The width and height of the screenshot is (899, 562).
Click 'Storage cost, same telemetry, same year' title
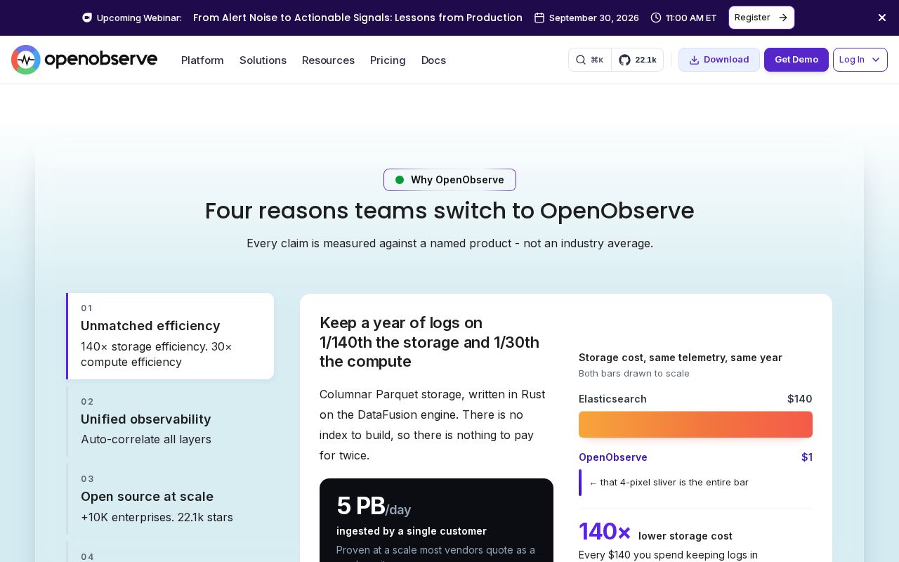681,358
